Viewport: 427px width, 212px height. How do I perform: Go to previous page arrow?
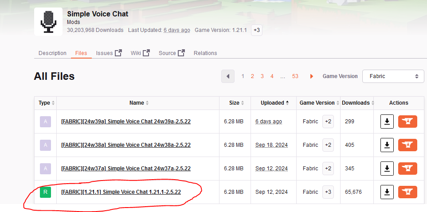pyautogui.click(x=228, y=76)
